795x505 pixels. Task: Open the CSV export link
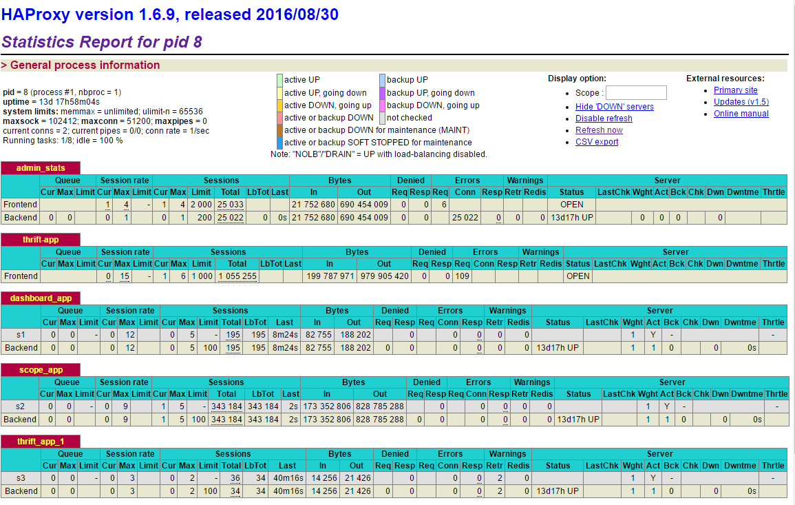click(597, 142)
